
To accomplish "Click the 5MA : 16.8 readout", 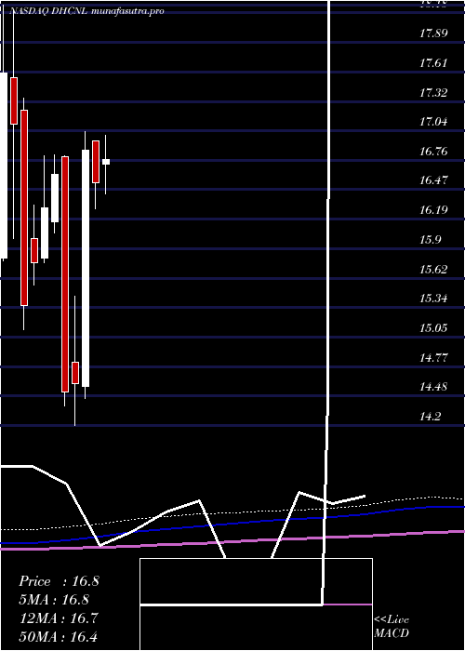I will (54, 600).
